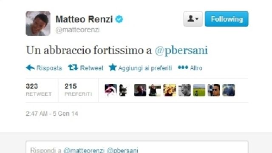View the 323 Retweet count list

39,90
